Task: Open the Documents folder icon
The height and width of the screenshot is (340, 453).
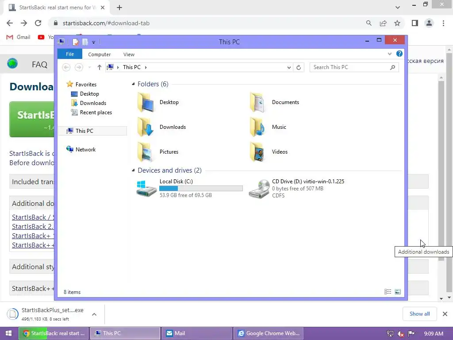Action: click(x=257, y=102)
